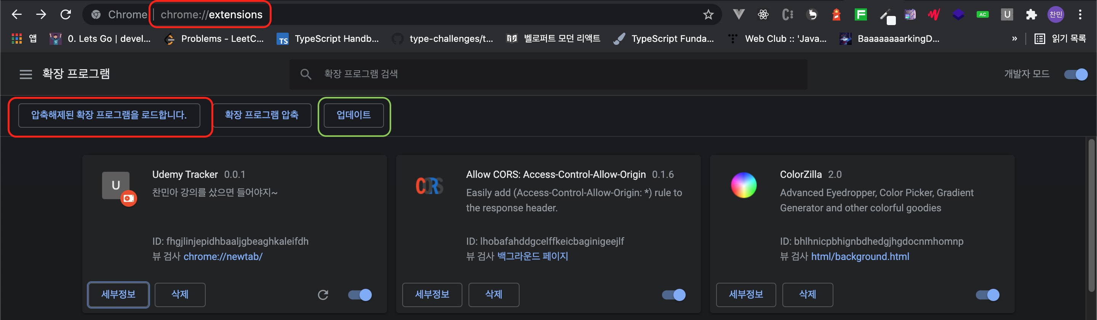Open the Vue devtools extension icon
Viewport: 1097px width, 320px height.
tap(739, 14)
